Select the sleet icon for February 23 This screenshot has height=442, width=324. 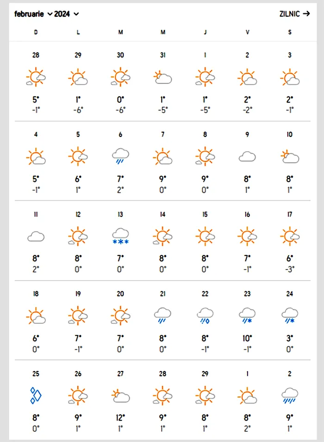[247, 315]
